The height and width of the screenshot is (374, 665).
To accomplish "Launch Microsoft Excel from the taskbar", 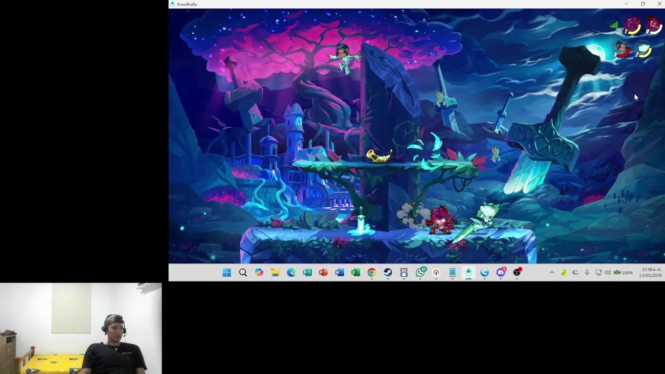I will pyautogui.click(x=355, y=273).
